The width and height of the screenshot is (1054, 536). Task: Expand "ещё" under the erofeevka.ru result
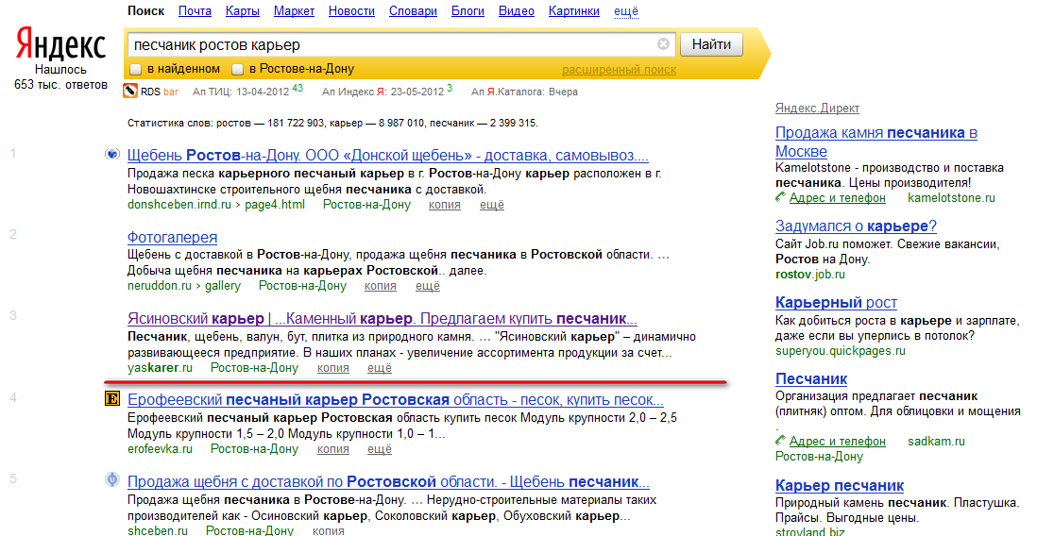pyautogui.click(x=380, y=449)
